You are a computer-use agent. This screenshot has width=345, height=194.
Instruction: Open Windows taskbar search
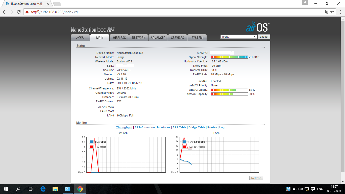point(18,189)
